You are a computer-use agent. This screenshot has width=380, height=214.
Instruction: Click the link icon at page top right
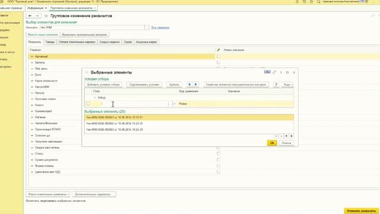point(373,16)
